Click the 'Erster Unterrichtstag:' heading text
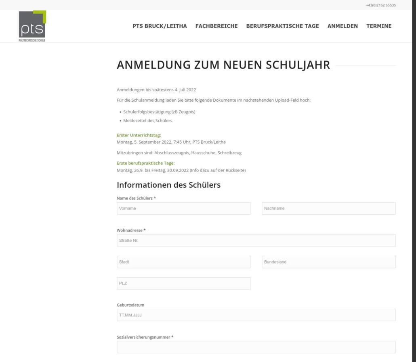 click(139, 135)
